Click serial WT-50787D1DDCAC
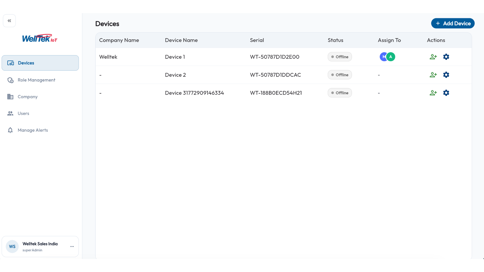 click(275, 75)
